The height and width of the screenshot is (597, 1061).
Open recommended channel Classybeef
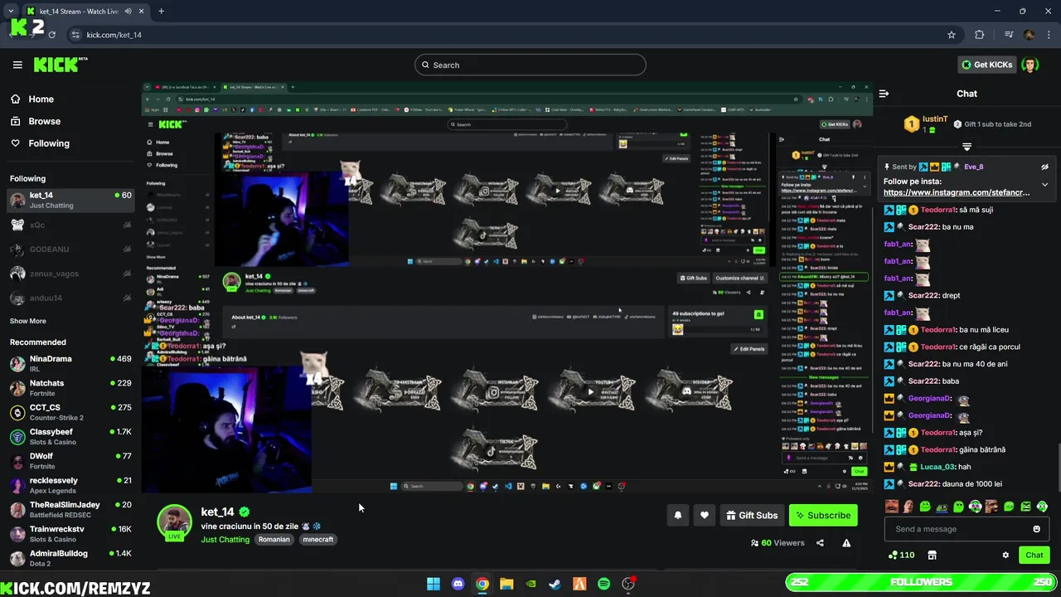coord(70,437)
